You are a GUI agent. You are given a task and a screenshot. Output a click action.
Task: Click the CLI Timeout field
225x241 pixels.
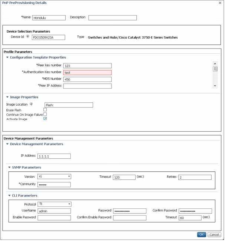190,218
